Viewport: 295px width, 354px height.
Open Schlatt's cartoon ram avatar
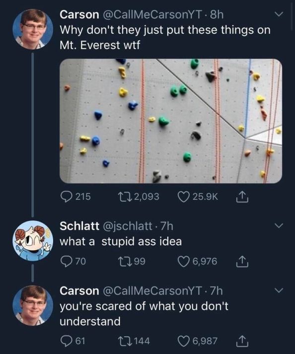point(33,241)
